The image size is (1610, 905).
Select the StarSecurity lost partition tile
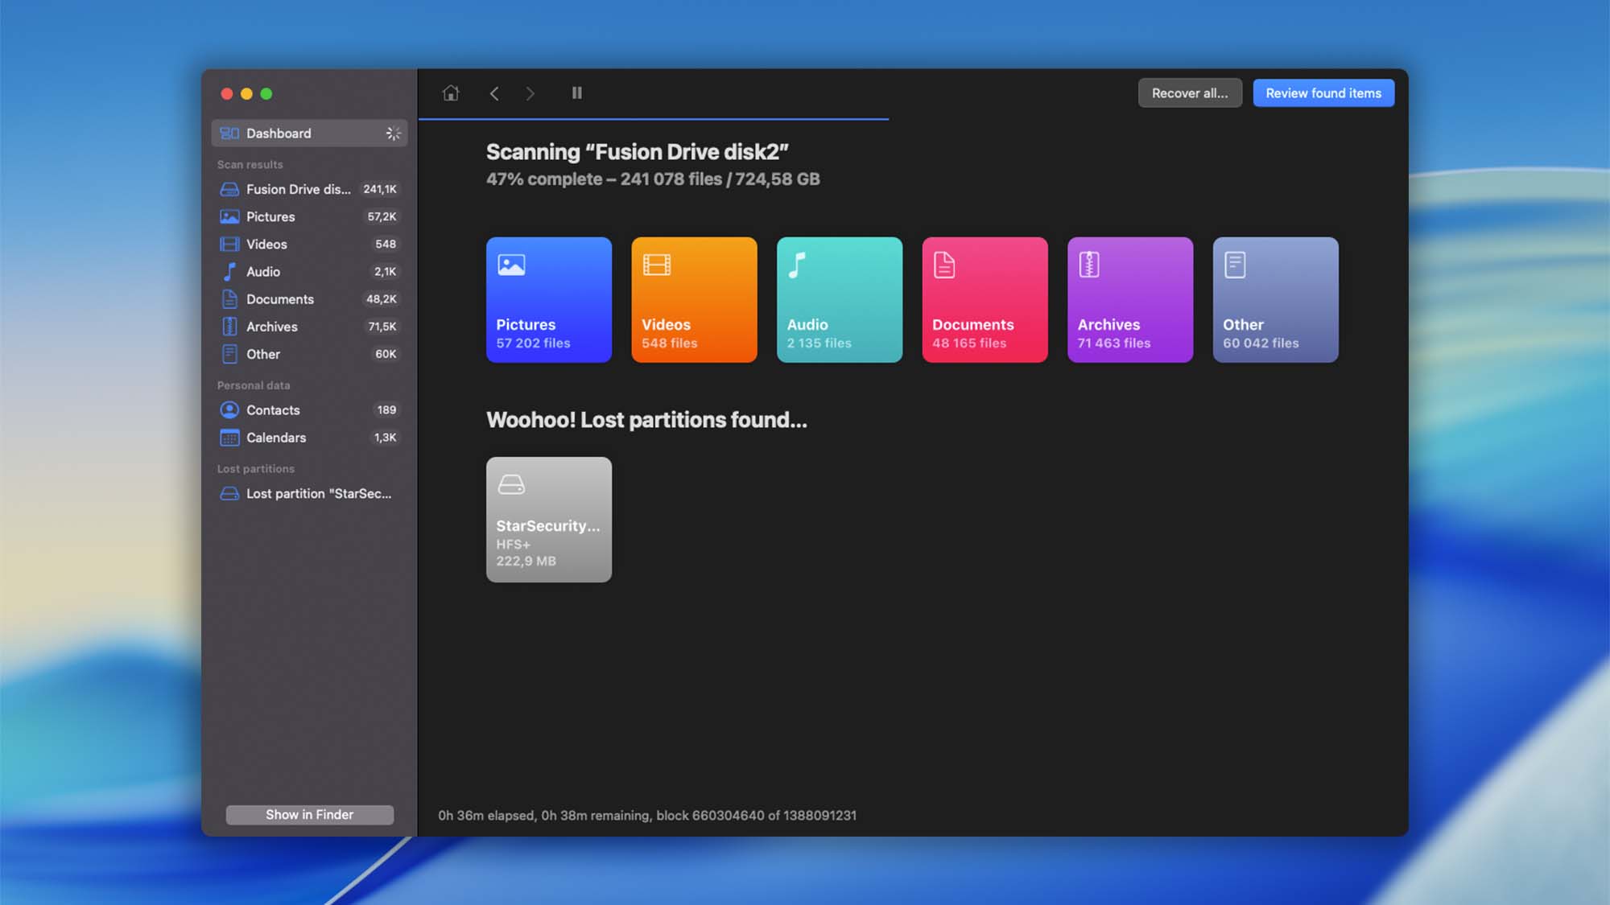[x=548, y=520]
